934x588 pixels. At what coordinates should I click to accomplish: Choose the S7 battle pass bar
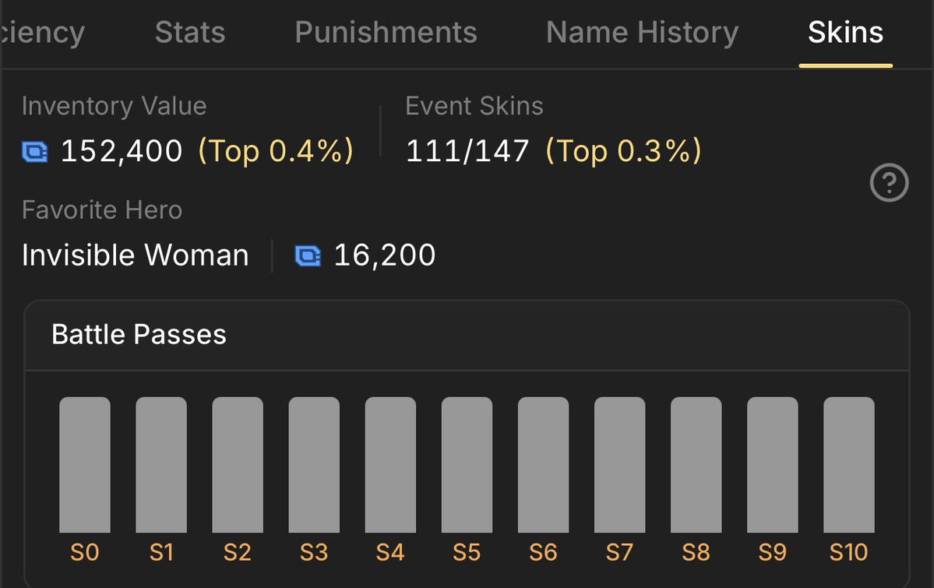click(619, 465)
